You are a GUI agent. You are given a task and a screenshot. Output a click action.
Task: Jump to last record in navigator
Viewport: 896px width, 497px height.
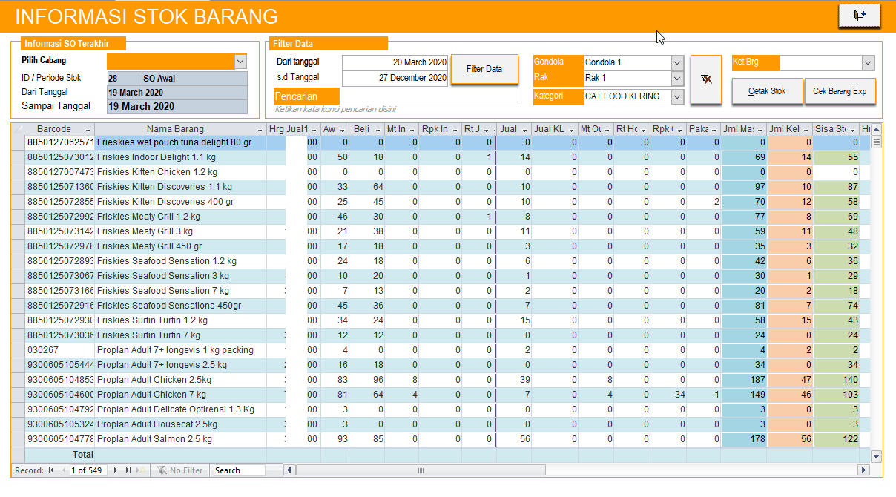(x=128, y=470)
